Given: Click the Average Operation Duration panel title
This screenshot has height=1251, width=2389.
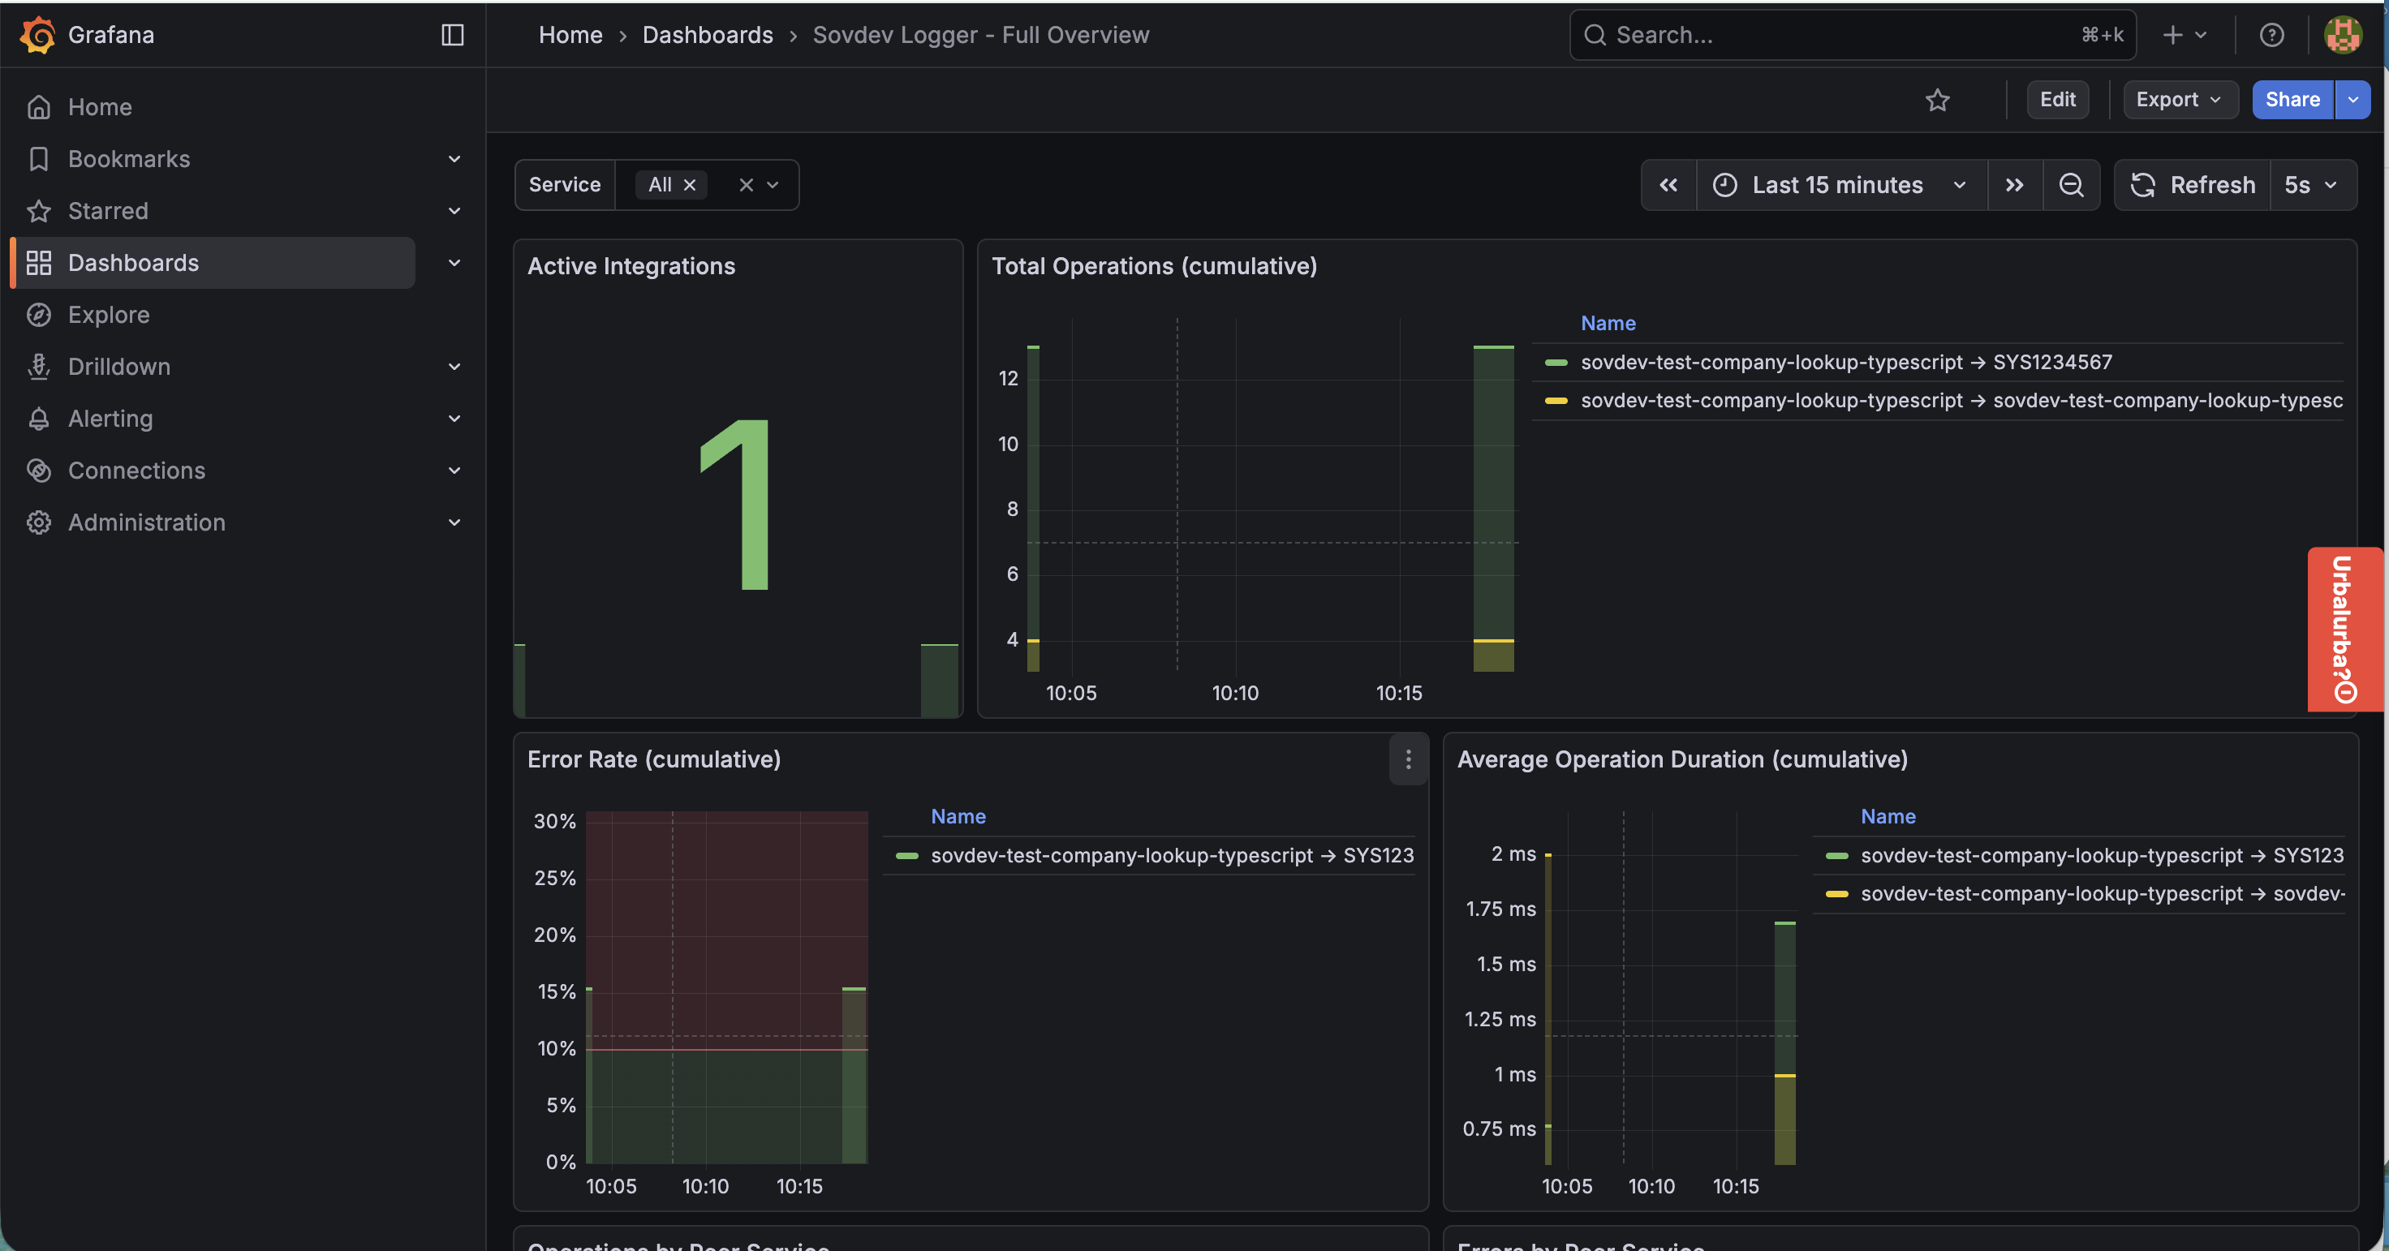Looking at the screenshot, I should coord(1682,759).
